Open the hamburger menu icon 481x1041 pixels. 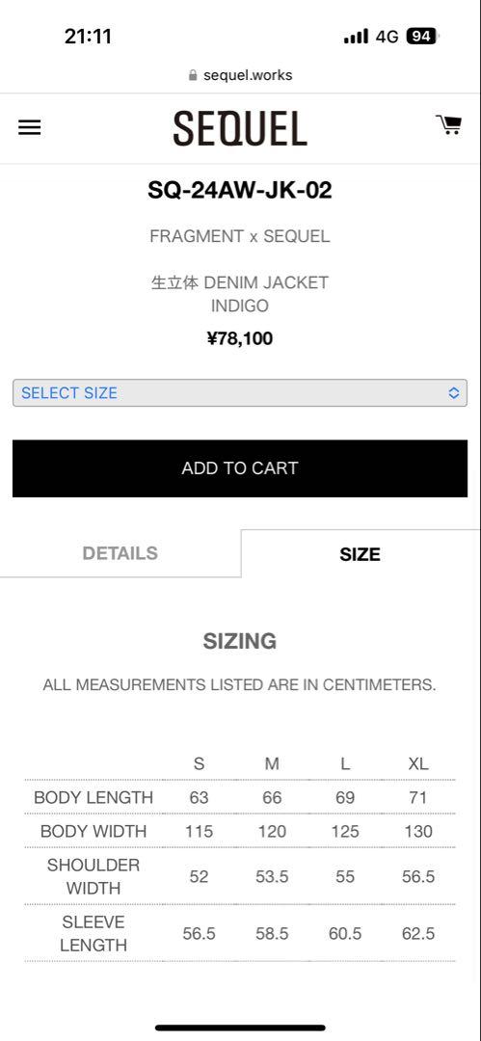pos(29,127)
